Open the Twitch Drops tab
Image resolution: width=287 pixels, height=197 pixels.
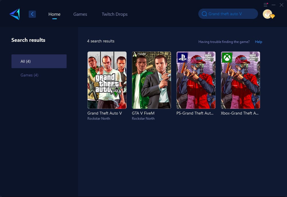click(115, 14)
